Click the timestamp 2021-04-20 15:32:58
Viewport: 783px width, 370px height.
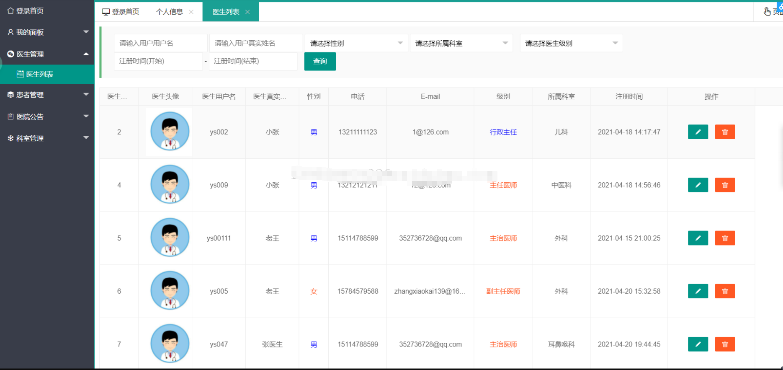click(x=629, y=291)
